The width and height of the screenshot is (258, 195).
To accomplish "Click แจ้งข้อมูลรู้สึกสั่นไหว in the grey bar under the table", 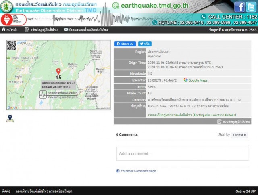I will tap(236, 122).
